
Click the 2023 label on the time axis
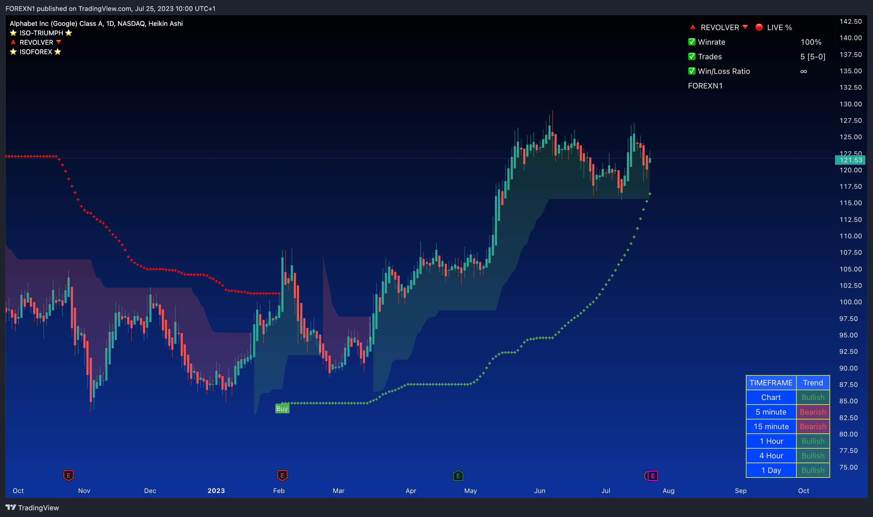pyautogui.click(x=216, y=491)
